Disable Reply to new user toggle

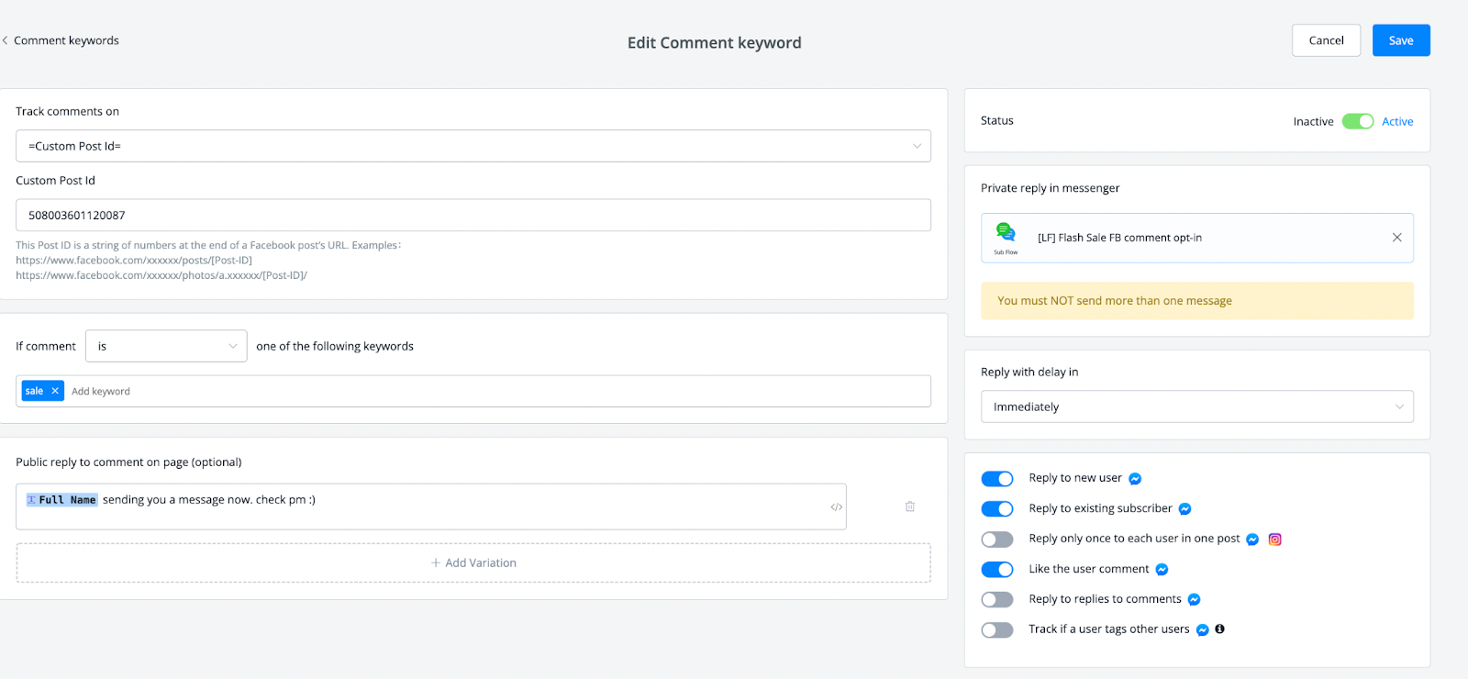(x=997, y=479)
